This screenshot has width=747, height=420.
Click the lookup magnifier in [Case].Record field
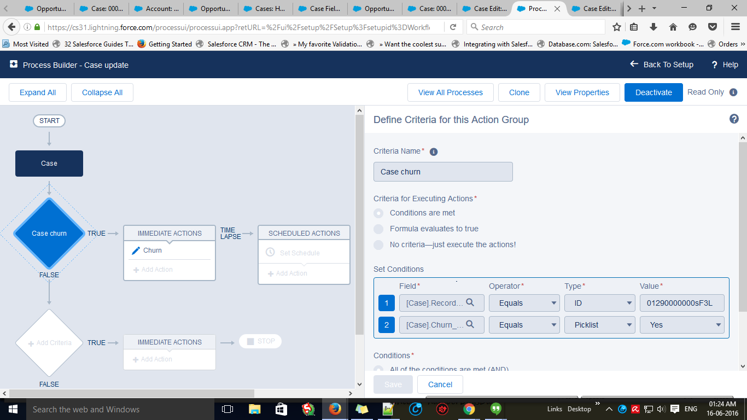point(470,302)
